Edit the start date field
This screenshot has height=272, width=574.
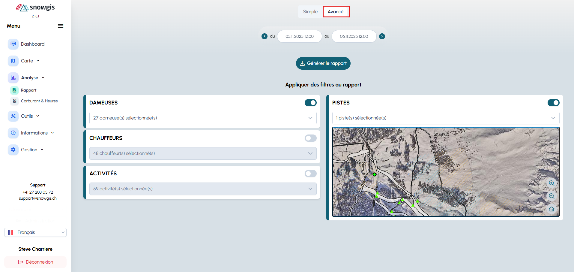coord(299,36)
